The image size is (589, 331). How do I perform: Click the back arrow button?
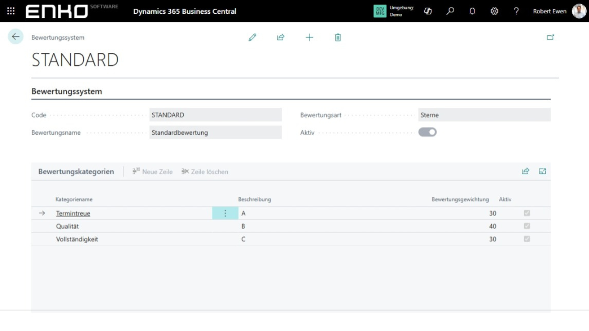(x=16, y=37)
